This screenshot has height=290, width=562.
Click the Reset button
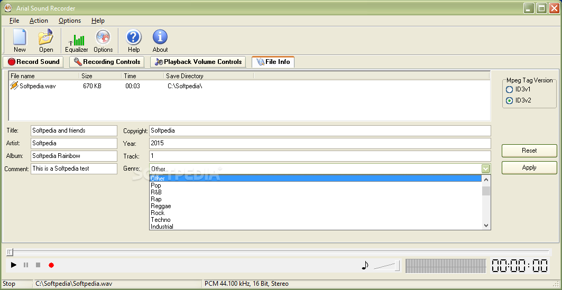click(529, 151)
